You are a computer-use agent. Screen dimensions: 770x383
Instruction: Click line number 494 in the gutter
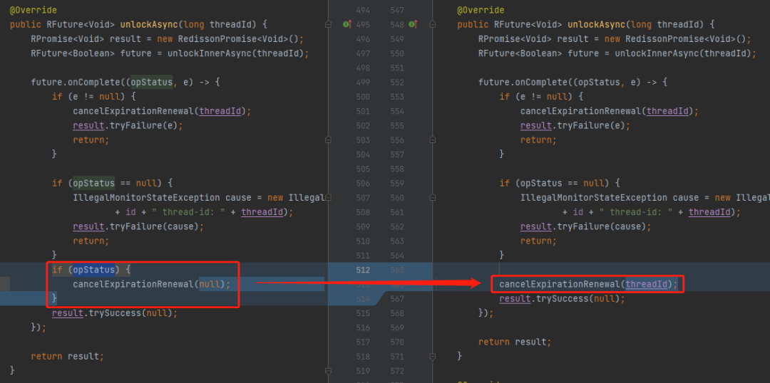click(363, 10)
